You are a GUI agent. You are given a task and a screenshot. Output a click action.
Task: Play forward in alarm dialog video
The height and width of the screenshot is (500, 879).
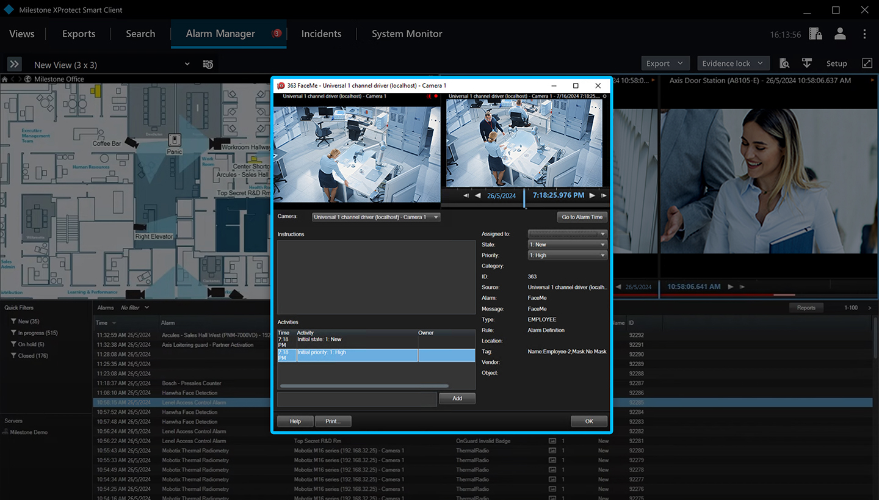click(592, 195)
